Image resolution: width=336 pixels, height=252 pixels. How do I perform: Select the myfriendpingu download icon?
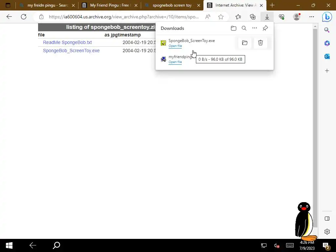pyautogui.click(x=163, y=59)
